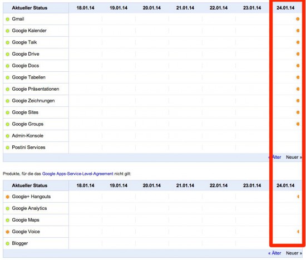Screen dimensions: 306x260
Task: Click the Google Analytics service name
Action: click(29, 208)
